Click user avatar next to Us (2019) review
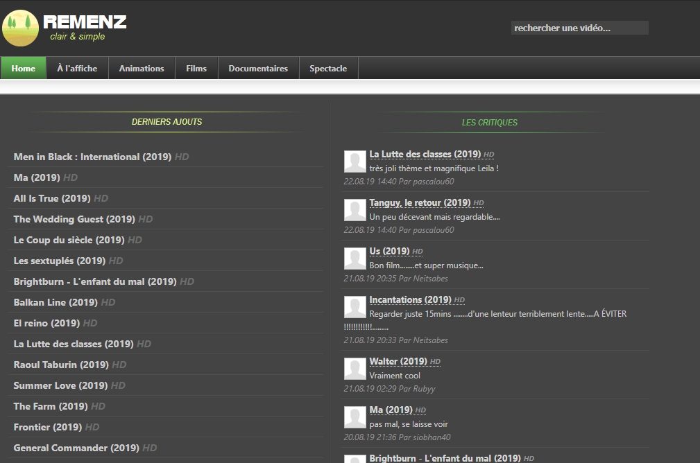The height and width of the screenshot is (463, 700). [355, 259]
